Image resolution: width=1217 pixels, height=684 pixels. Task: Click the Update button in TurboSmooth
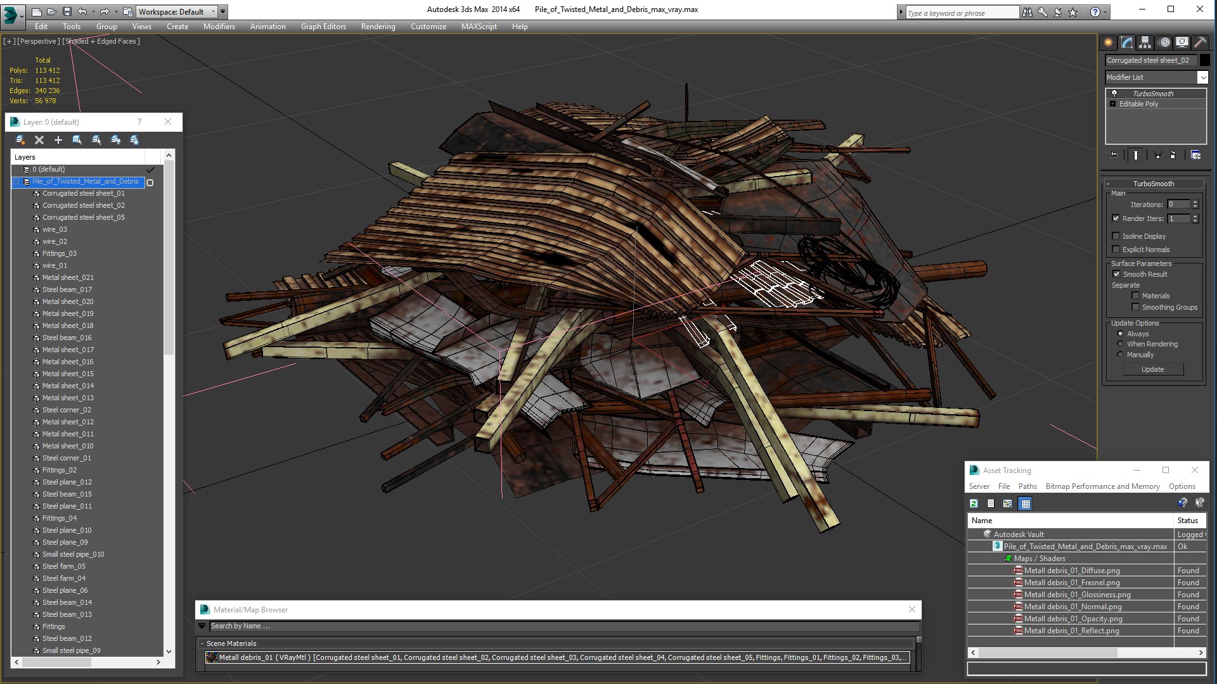click(x=1153, y=369)
